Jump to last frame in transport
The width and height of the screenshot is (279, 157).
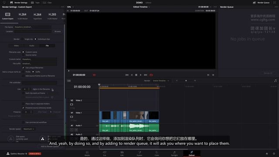pos(146,75)
